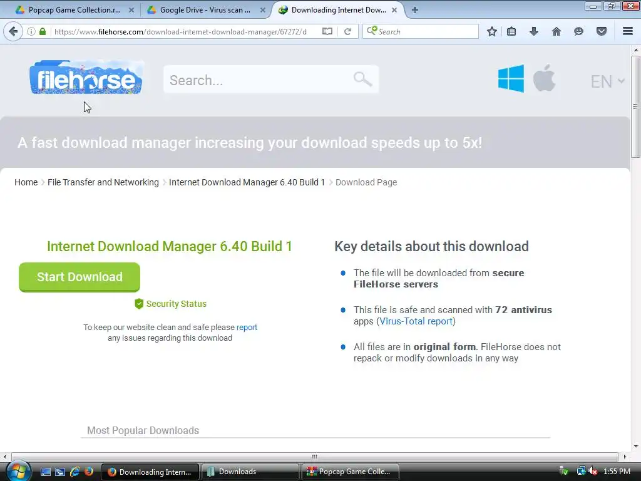Select Mac Apple platform icon
This screenshot has width=641, height=481.
544,78
